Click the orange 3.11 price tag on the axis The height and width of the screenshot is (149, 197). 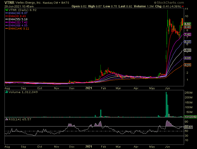(x=187, y=65)
